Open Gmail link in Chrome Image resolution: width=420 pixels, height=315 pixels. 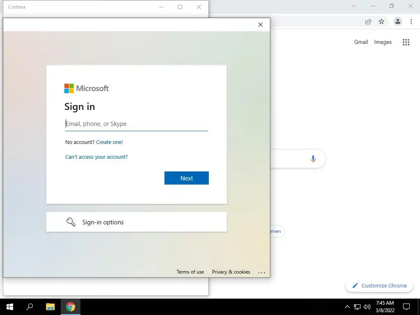[x=361, y=42]
